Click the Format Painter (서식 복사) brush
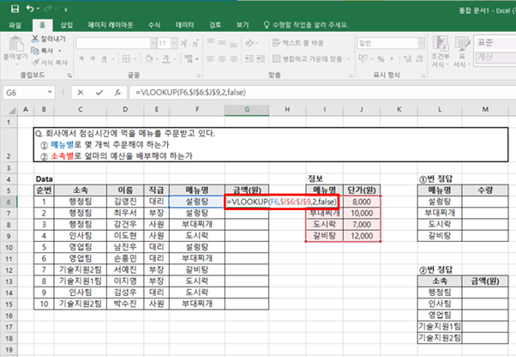This screenshot has height=357, width=516. [x=35, y=63]
